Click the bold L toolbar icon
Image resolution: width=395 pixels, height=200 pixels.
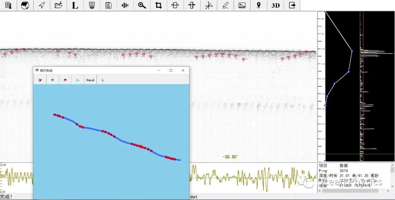point(75,5)
